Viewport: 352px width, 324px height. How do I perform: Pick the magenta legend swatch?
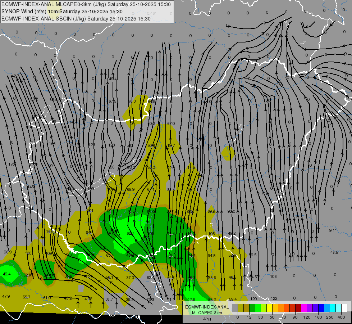(304, 308)
